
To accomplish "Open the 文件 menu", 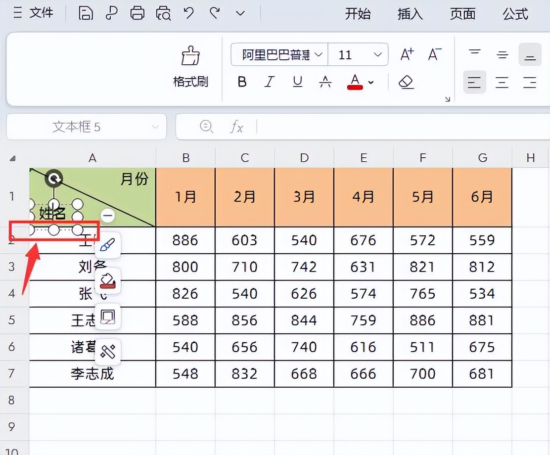I will pyautogui.click(x=41, y=13).
